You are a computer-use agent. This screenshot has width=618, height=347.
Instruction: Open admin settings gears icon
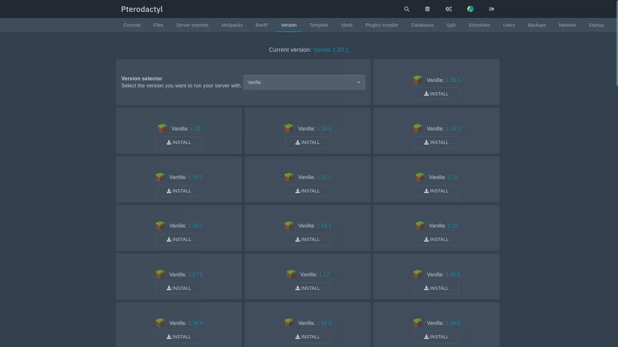449,9
